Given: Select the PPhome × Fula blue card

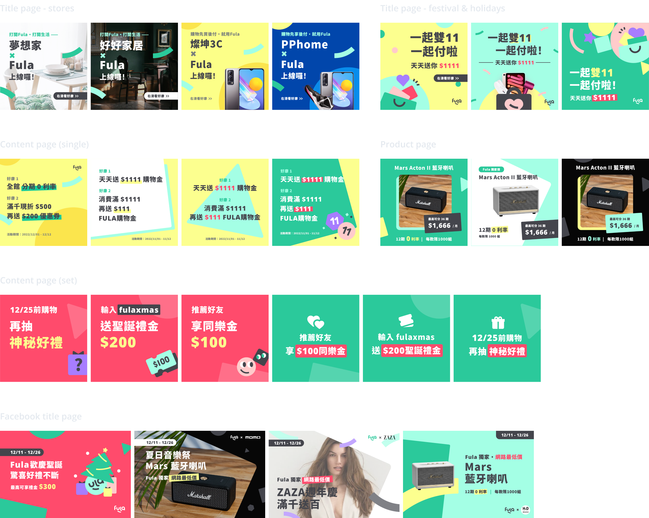Looking at the screenshot, I should 316,66.
